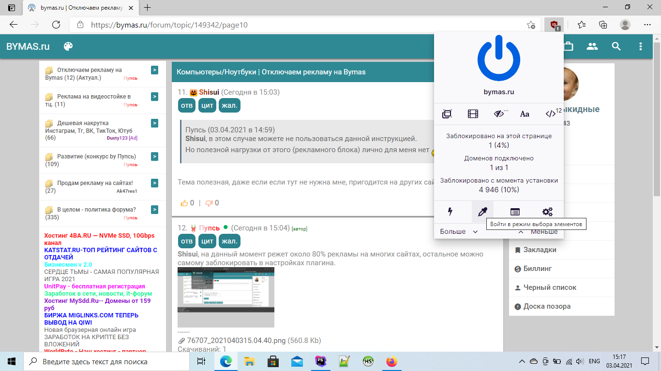Image resolution: width=661 pixels, height=371 pixels.
Task: Open Закладки in the right sidebar menu
Action: click(540, 250)
